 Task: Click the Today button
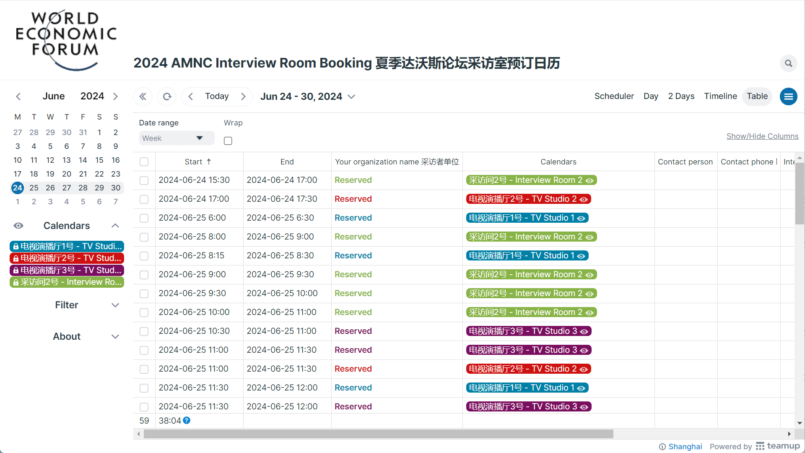tap(217, 96)
